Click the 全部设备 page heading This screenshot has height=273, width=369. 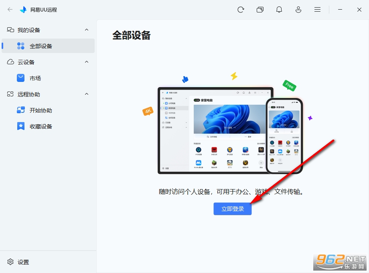point(131,35)
